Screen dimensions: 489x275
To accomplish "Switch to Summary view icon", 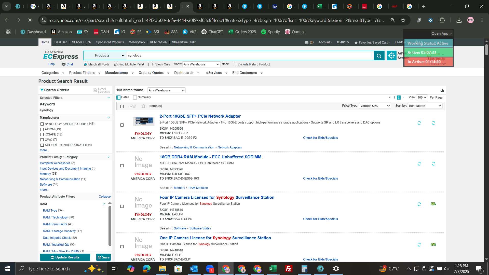I will pos(135,98).
